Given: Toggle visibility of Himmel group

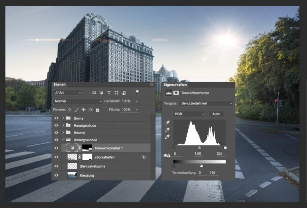Looking at the screenshot, I should (x=56, y=132).
